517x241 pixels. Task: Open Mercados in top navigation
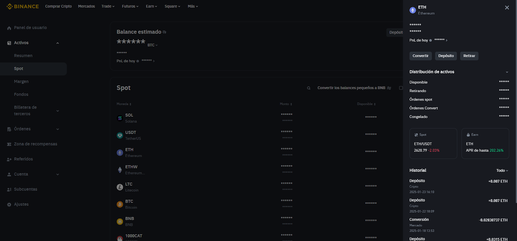[87, 6]
